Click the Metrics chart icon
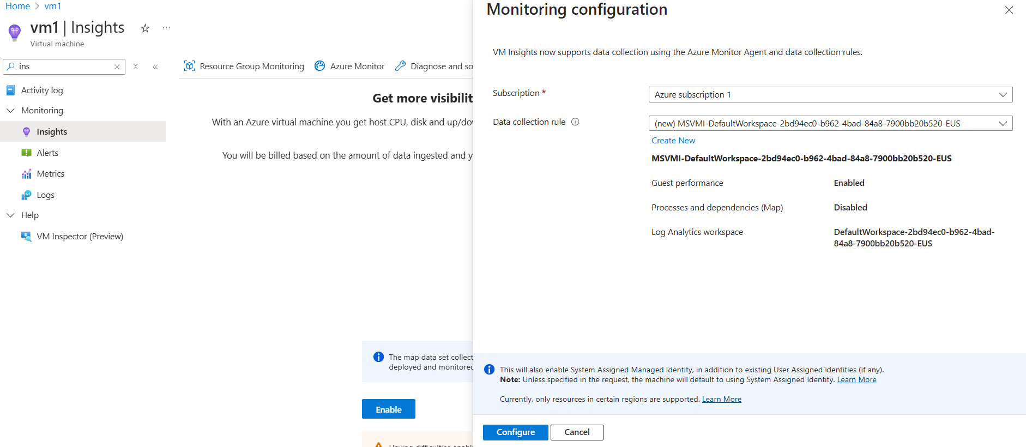Viewport: 1026px width, 447px height. point(26,174)
